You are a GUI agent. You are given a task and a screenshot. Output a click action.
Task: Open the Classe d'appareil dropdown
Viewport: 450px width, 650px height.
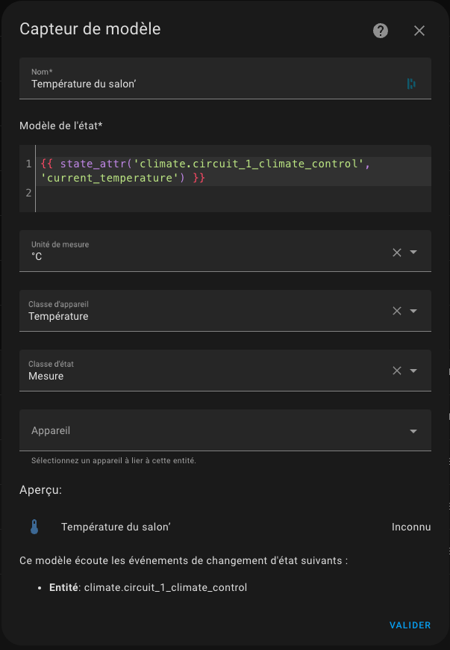413,311
